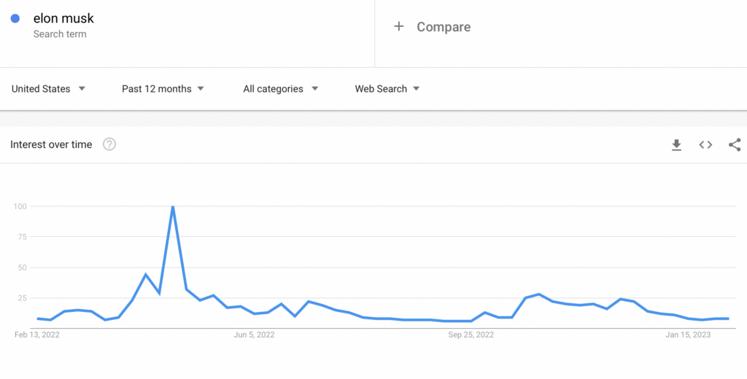The width and height of the screenshot is (747, 379).
Task: Click the embed code icon
Action: click(x=705, y=145)
